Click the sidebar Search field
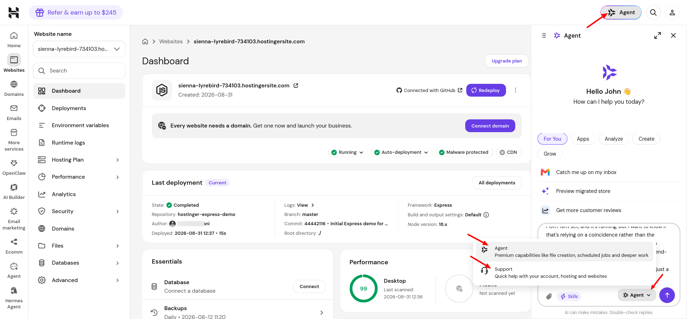 [79, 71]
